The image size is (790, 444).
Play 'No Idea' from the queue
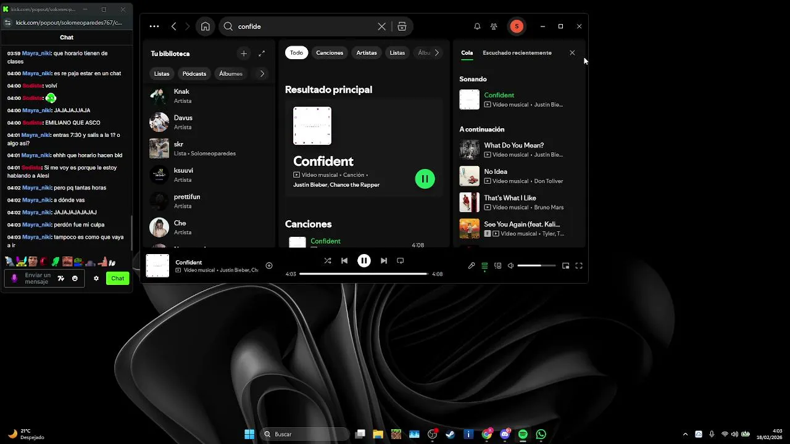pyautogui.click(x=517, y=176)
